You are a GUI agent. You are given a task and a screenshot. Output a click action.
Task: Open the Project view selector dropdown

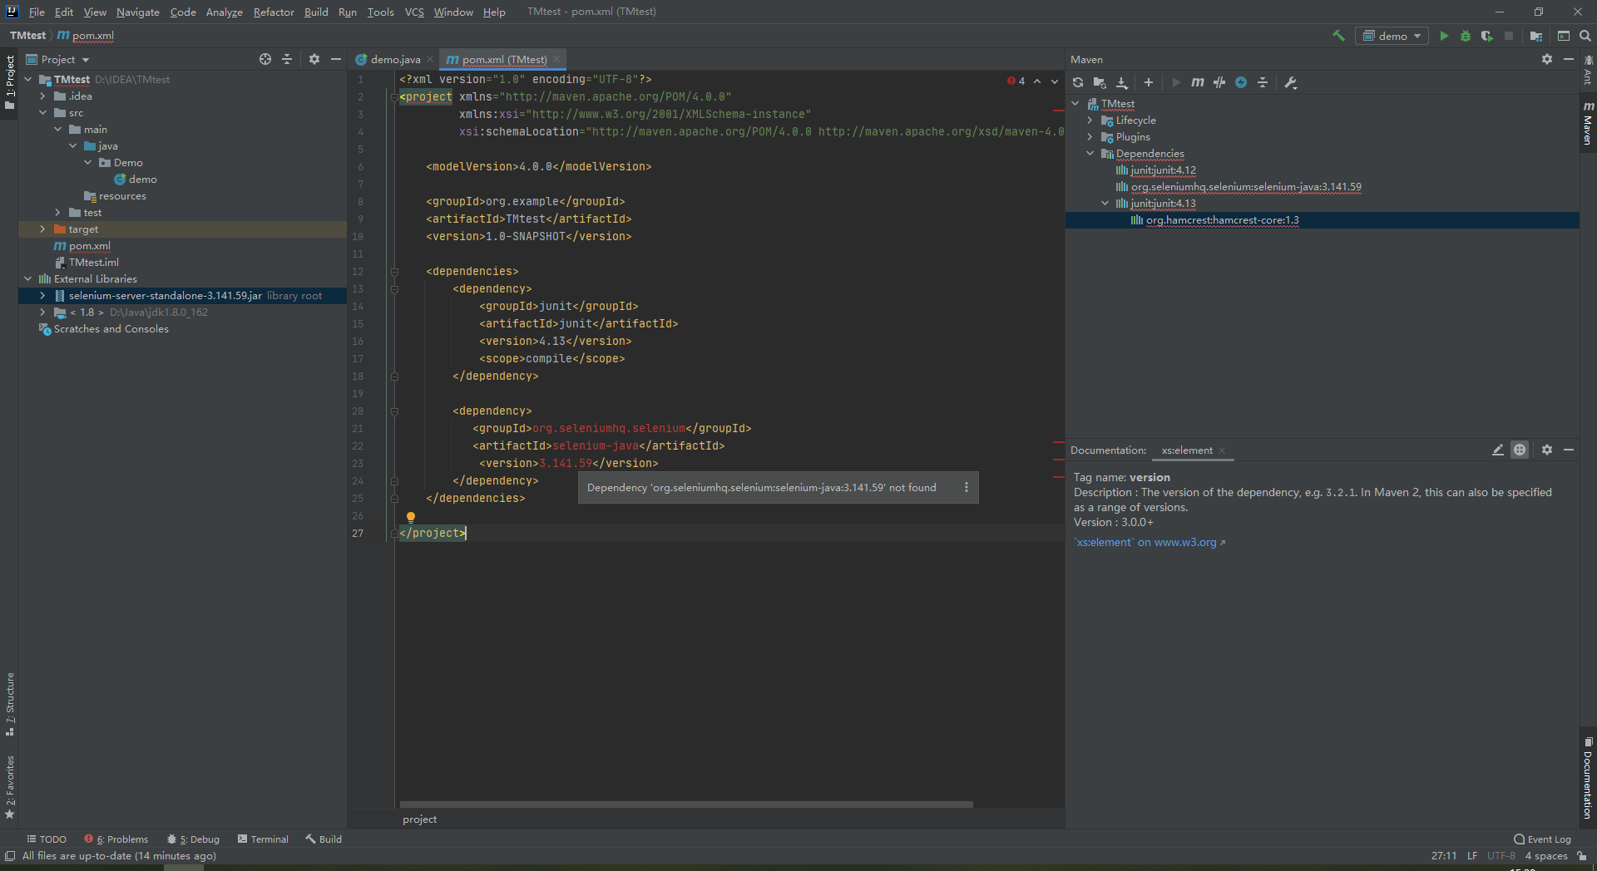[x=57, y=59]
